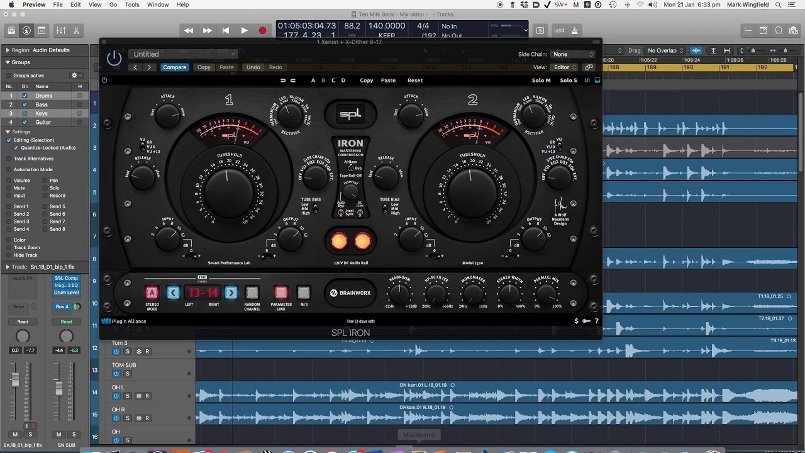805x453 pixels.
Task: Select the scissors Editors toolbar icon
Action: (76, 30)
